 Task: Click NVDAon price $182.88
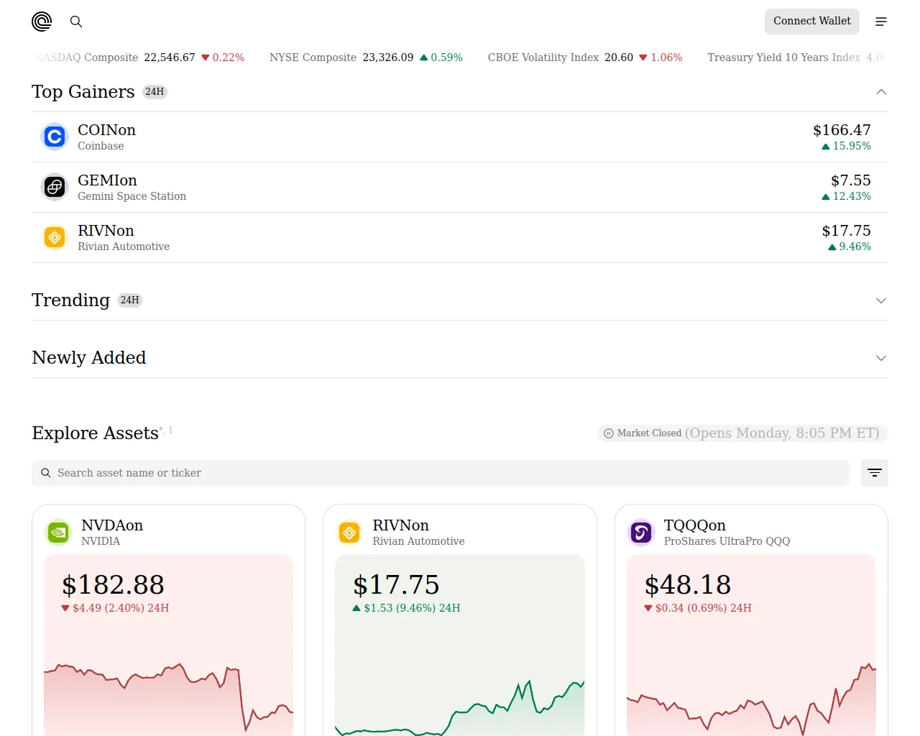tap(114, 585)
